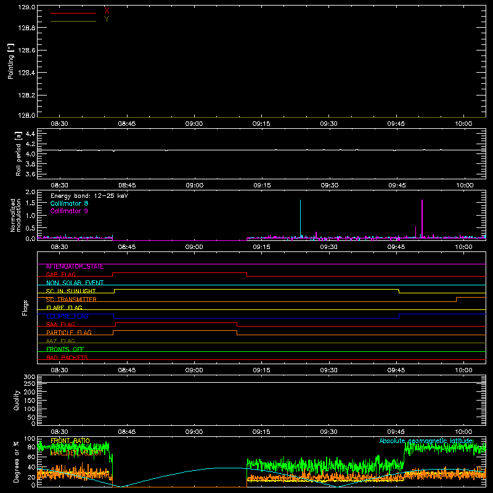Click the 128.2 pointing axis value
493x493 pixels.
[x=26, y=96]
